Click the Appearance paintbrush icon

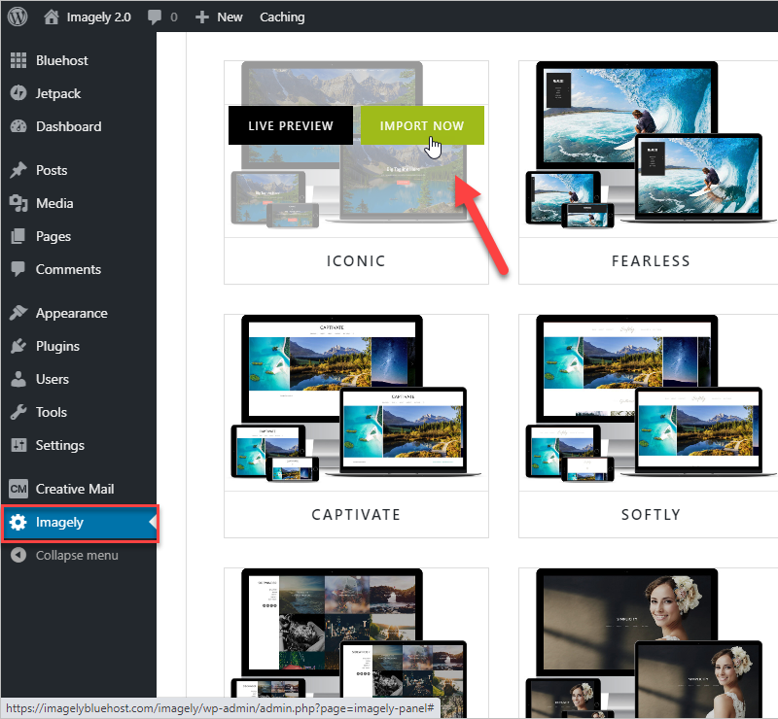coord(18,313)
